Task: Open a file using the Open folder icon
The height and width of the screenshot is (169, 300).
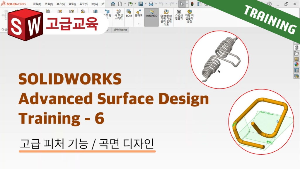Action: pos(130,4)
